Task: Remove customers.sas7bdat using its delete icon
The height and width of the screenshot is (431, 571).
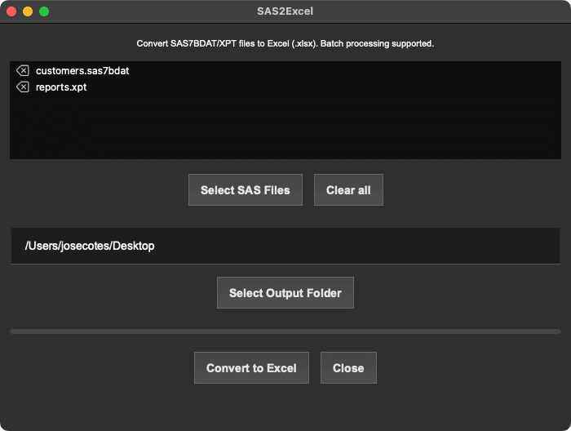Action: 22,71
